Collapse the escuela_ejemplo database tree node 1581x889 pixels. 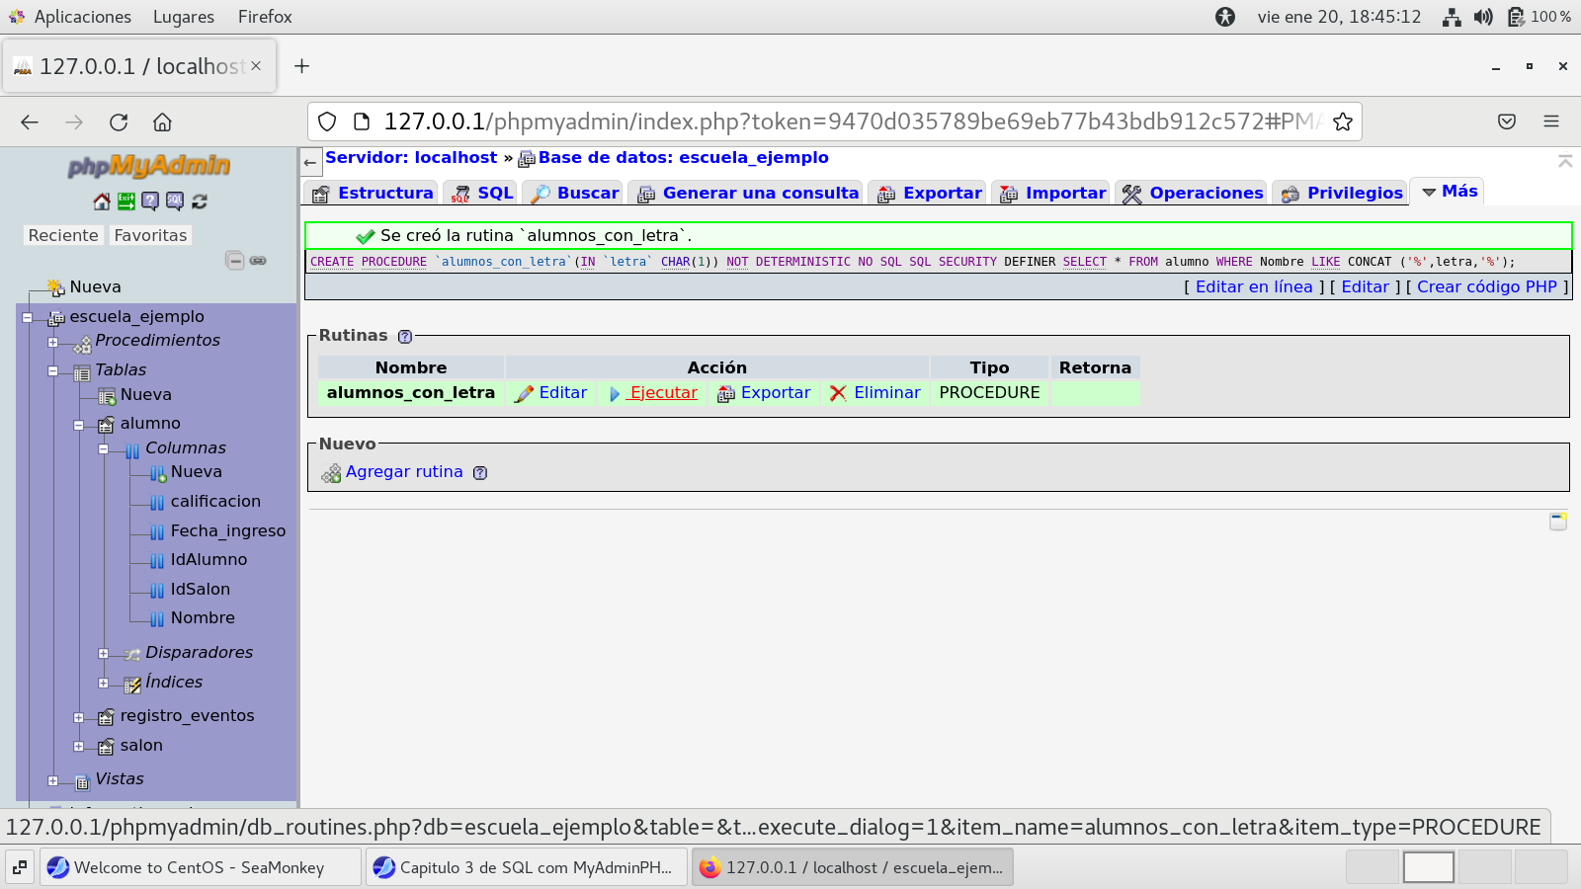click(28, 317)
